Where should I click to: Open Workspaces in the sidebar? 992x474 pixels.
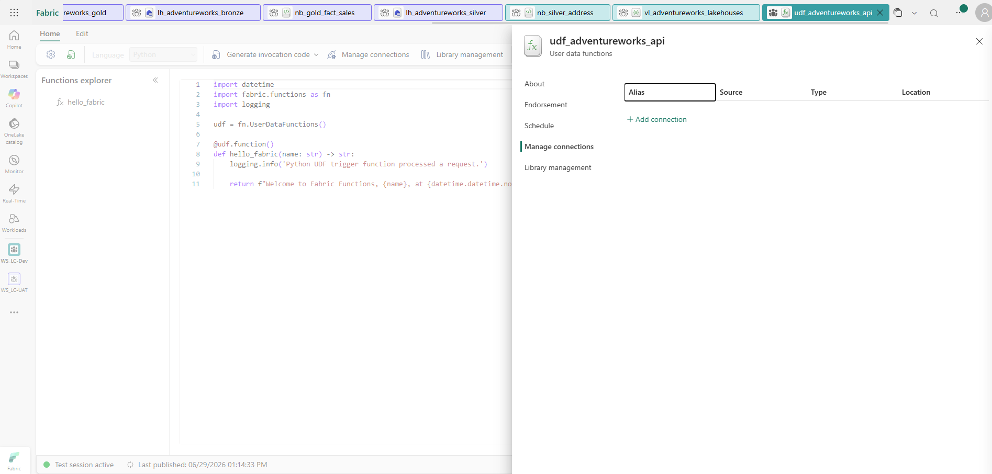pyautogui.click(x=14, y=69)
